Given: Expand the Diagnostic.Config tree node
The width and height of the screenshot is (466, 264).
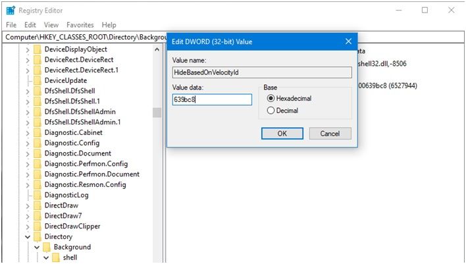Looking at the screenshot, I should (27, 143).
